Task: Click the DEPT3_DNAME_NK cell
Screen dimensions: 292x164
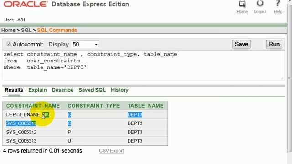Action: point(27,114)
